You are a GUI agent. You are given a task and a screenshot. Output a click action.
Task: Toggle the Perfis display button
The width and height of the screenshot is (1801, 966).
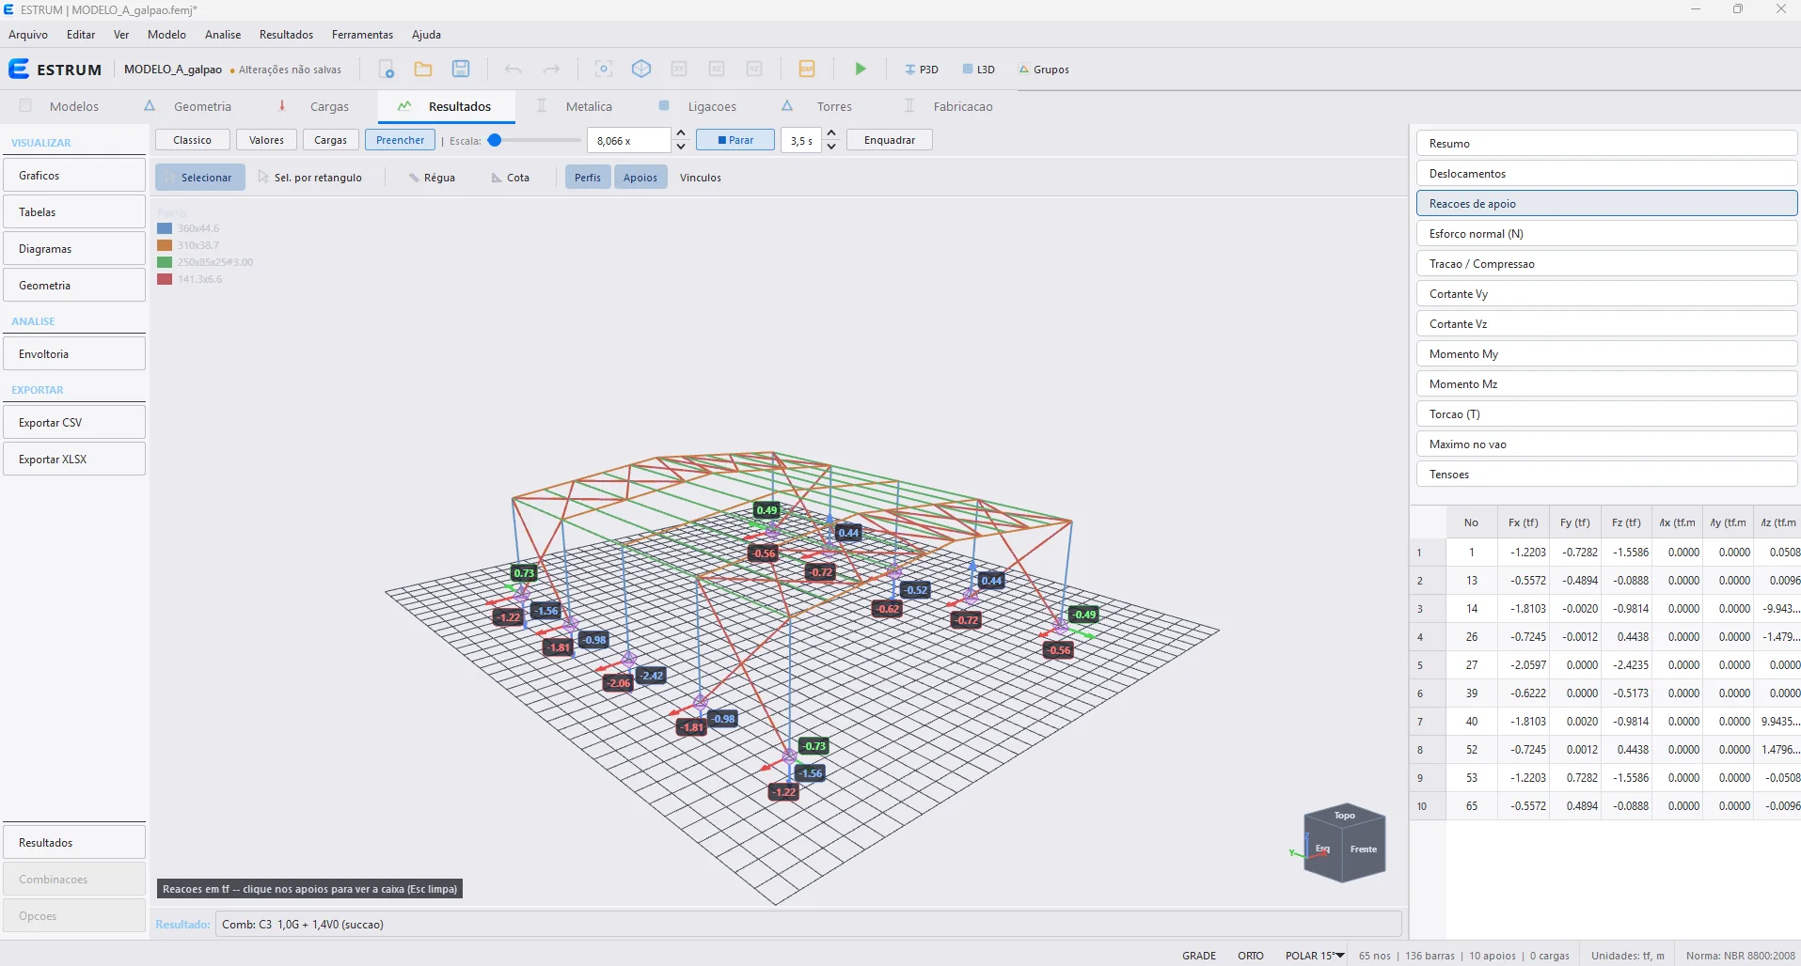[588, 178]
